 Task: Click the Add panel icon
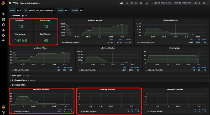[122, 3]
